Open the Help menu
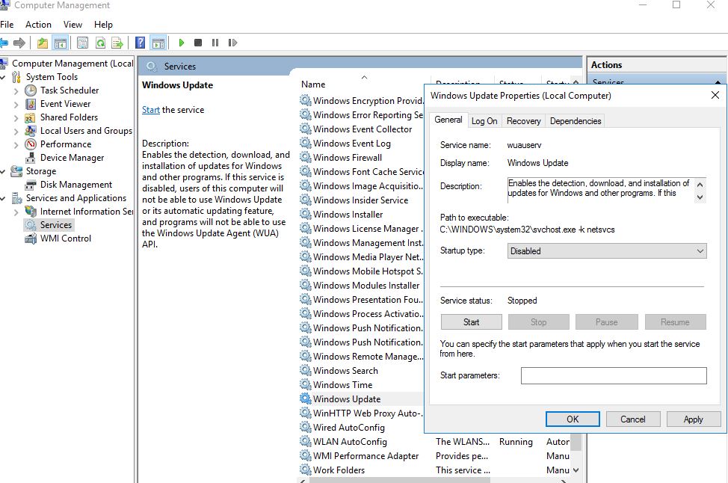This screenshot has height=483, width=728. (103, 25)
